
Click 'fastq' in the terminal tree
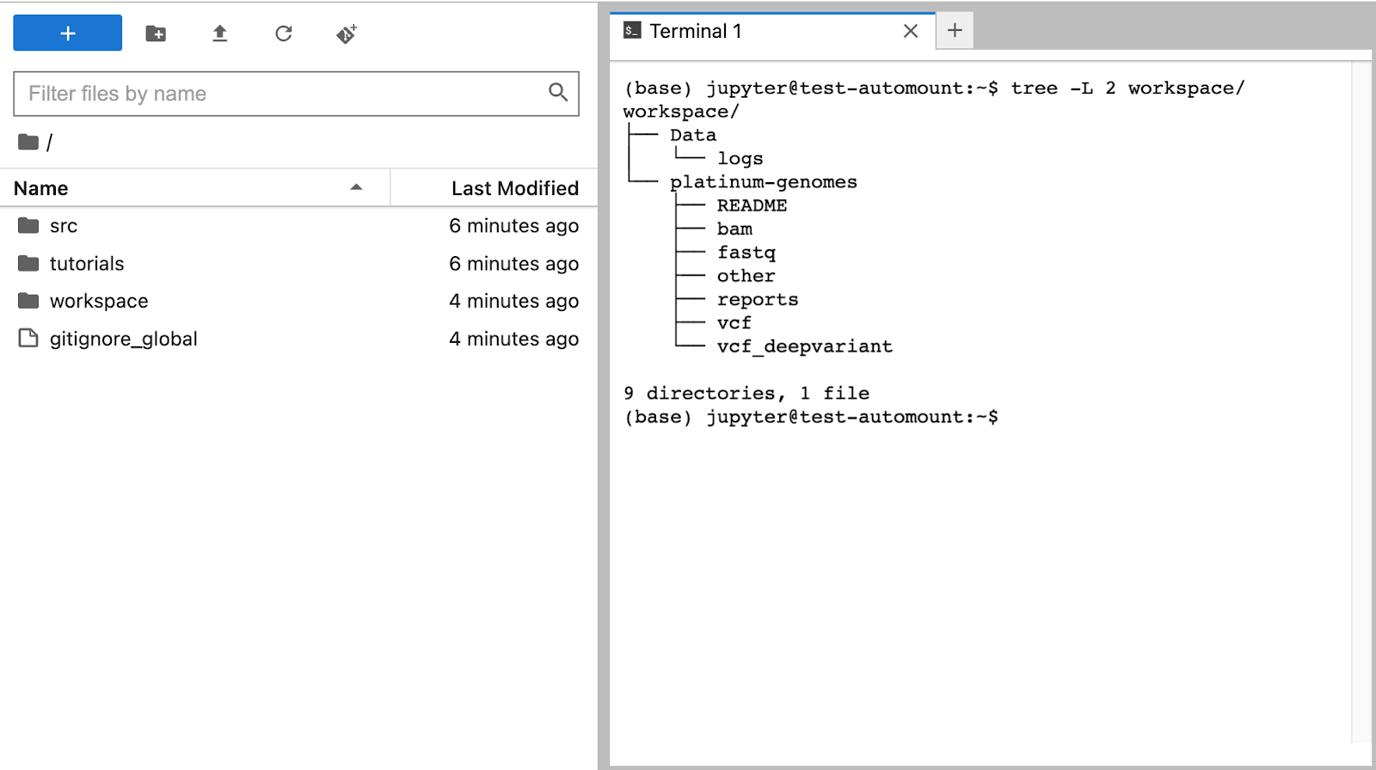point(746,253)
